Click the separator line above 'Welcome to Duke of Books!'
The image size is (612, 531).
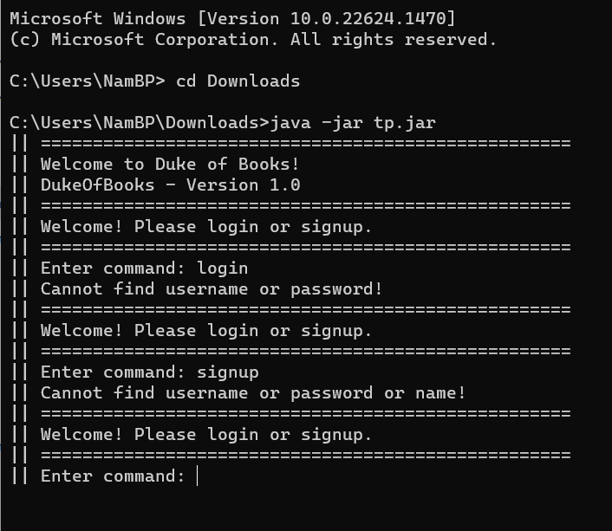[x=306, y=144]
